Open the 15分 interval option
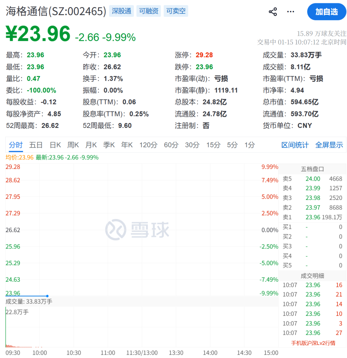 213,145
